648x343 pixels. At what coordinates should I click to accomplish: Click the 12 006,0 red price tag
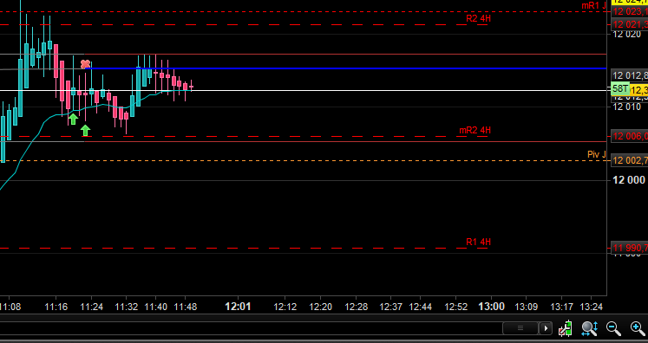(x=630, y=136)
